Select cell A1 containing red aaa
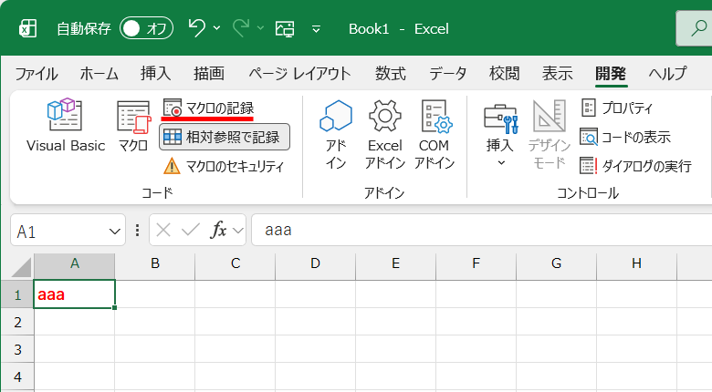The width and height of the screenshot is (712, 392). (x=75, y=294)
